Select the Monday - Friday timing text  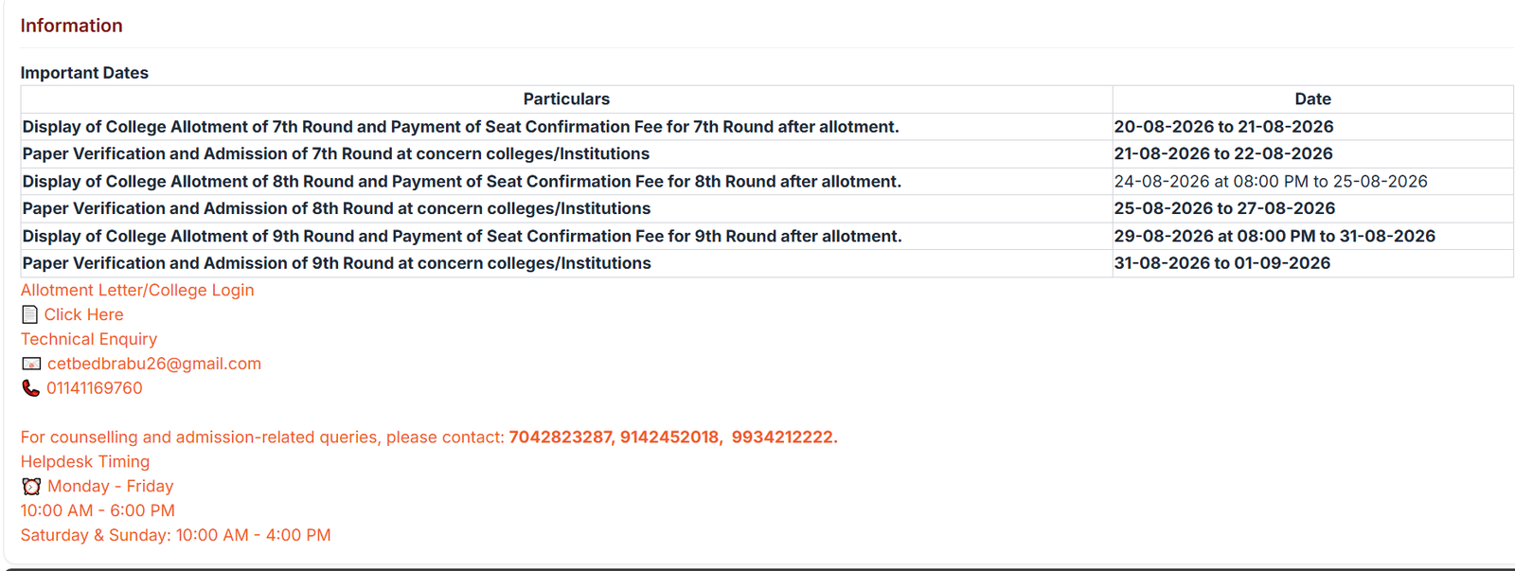click(x=111, y=486)
